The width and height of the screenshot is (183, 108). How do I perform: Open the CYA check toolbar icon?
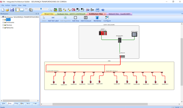point(74,10)
